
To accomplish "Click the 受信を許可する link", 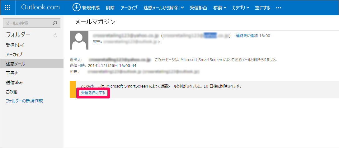I will (x=93, y=93).
